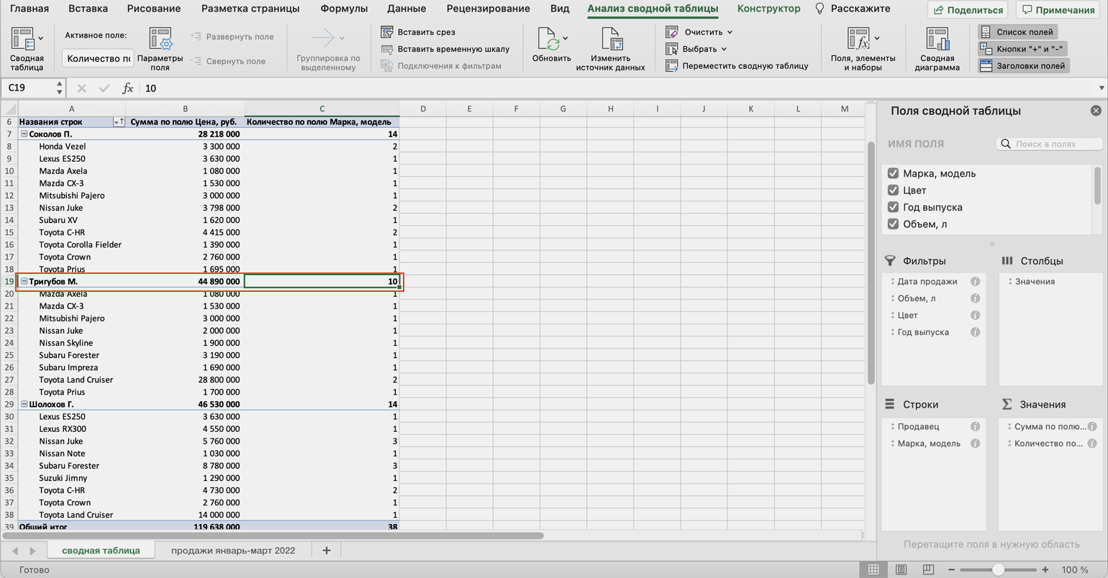Open Названия строк filter dropdown

[119, 122]
